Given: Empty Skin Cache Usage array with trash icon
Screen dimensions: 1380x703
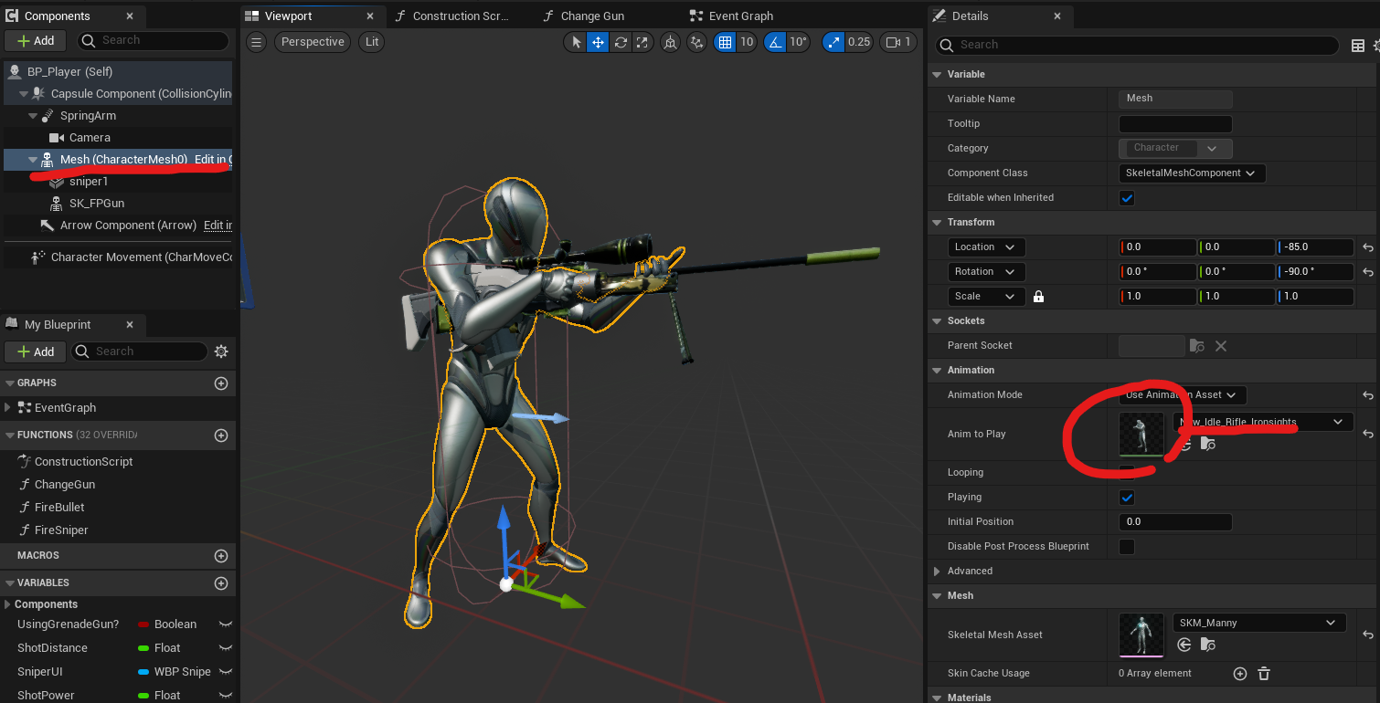Looking at the screenshot, I should click(1264, 674).
